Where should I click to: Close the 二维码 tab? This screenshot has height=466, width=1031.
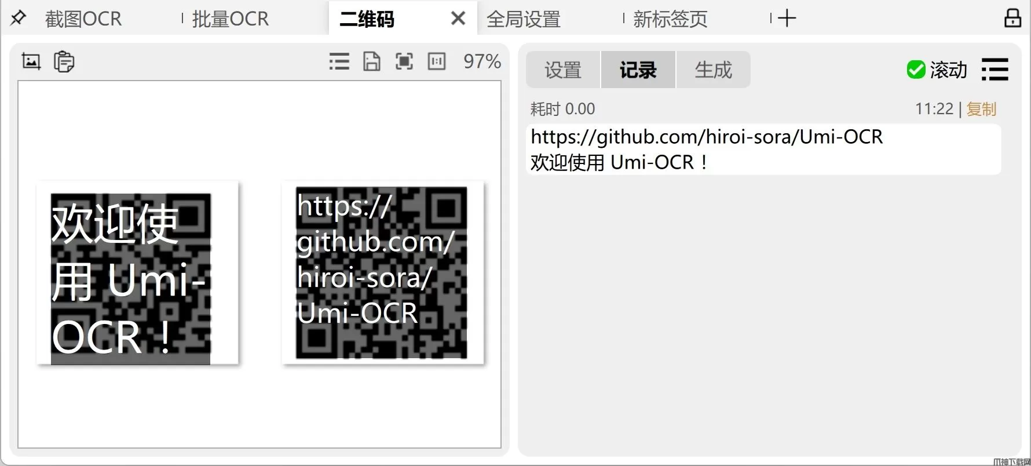coord(458,19)
